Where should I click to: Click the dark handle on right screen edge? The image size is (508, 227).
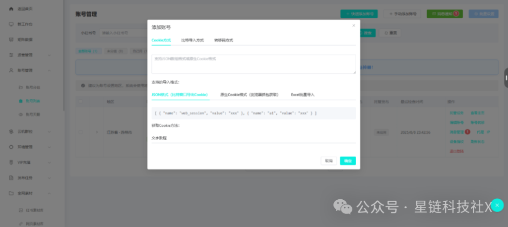[x=506, y=78]
